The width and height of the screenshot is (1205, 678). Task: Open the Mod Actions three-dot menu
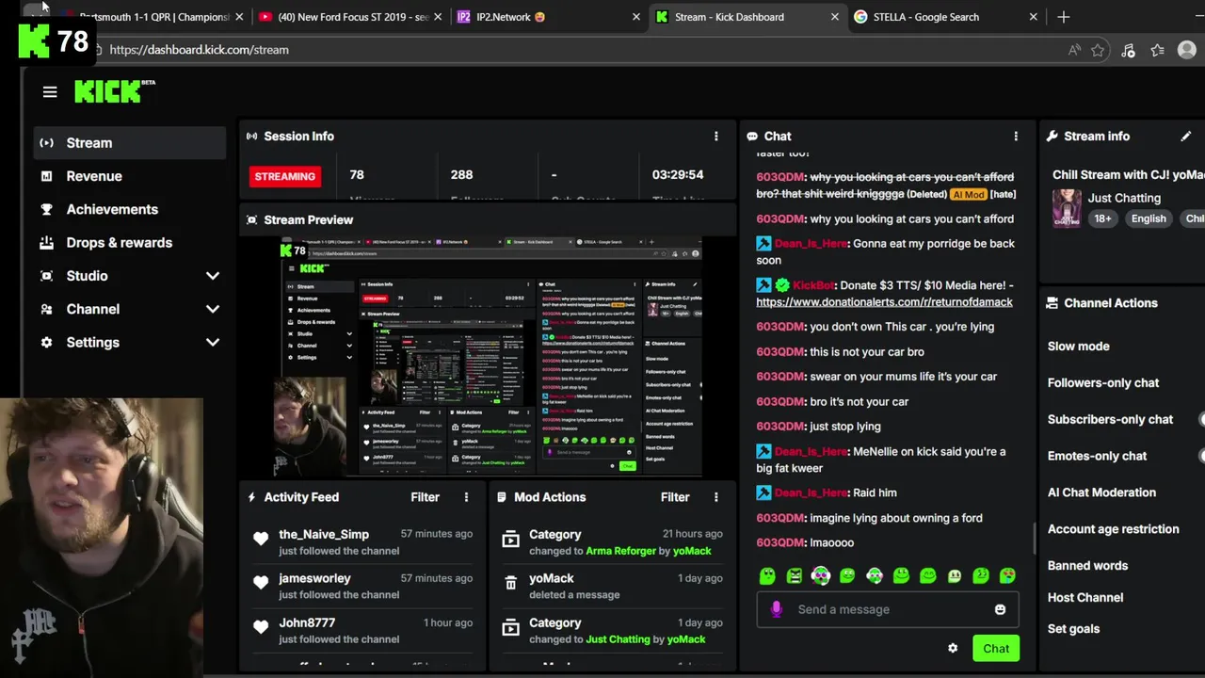pyautogui.click(x=716, y=497)
